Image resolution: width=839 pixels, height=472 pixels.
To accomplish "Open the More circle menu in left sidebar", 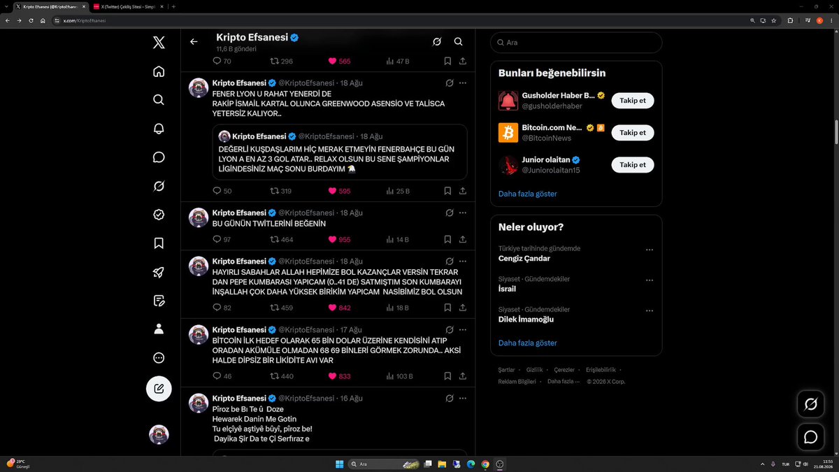I will click(159, 358).
